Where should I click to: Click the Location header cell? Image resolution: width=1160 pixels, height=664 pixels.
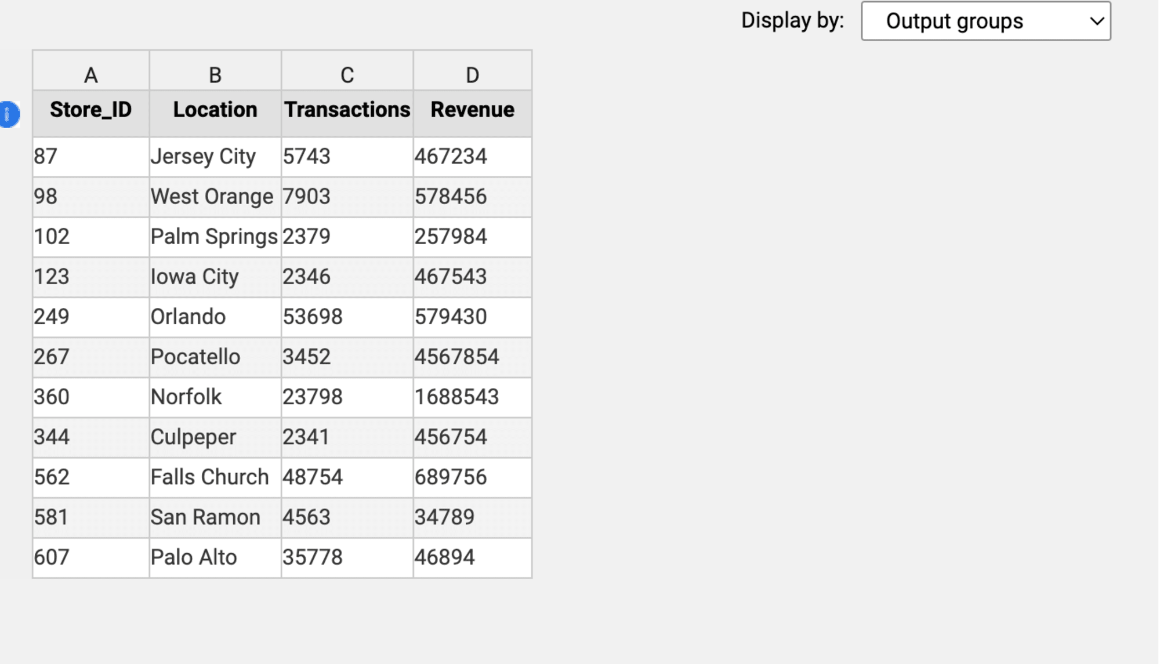pyautogui.click(x=215, y=114)
